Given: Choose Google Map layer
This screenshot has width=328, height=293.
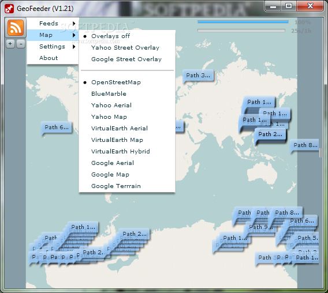Looking at the screenshot, I should pos(127,175).
